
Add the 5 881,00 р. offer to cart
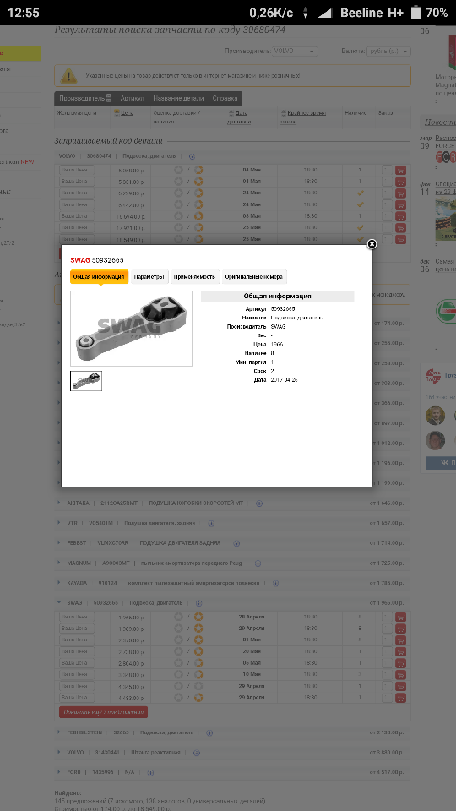pyautogui.click(x=400, y=182)
